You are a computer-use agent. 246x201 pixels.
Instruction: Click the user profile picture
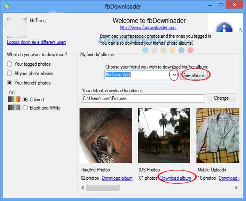[17, 26]
